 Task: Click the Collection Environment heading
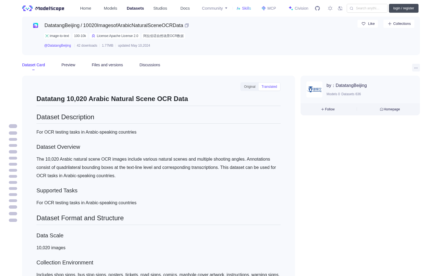point(65,262)
